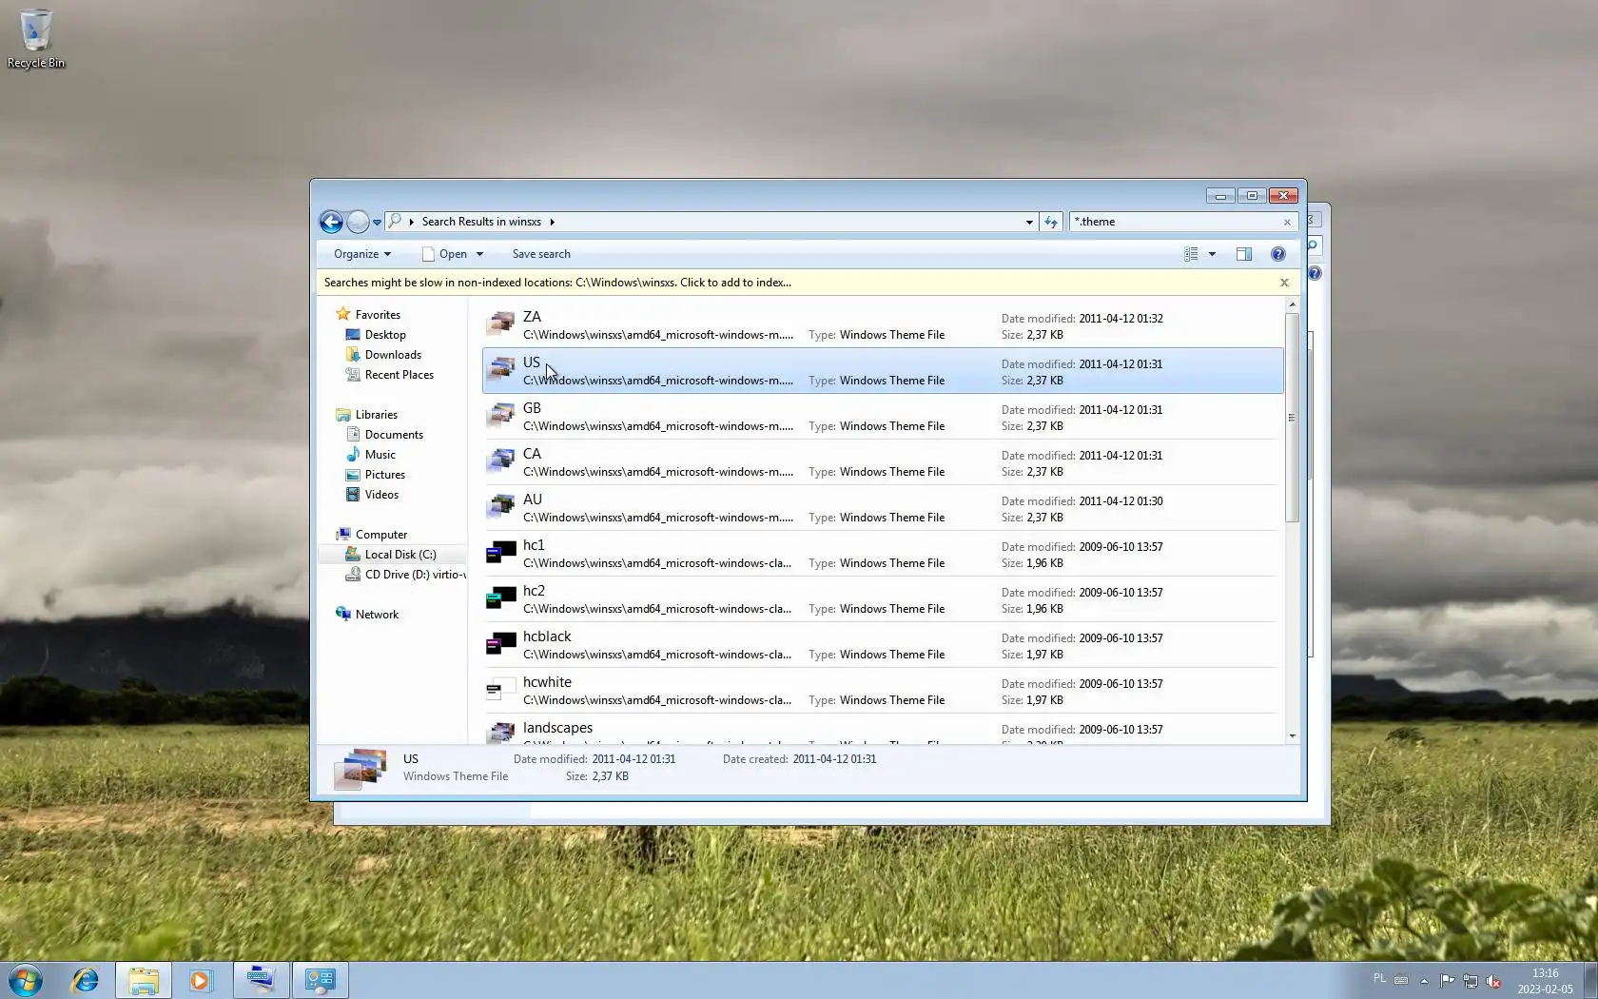Select CD Drive (D:) virtio
This screenshot has height=999, width=1598.
tap(416, 575)
